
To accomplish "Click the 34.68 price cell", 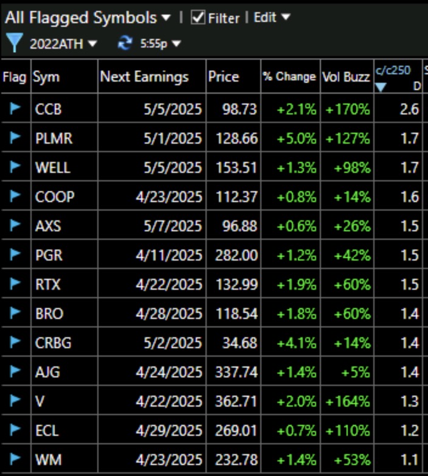I will (240, 343).
